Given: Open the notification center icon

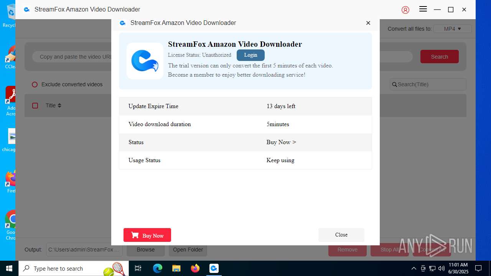Looking at the screenshot, I should click(x=478, y=268).
